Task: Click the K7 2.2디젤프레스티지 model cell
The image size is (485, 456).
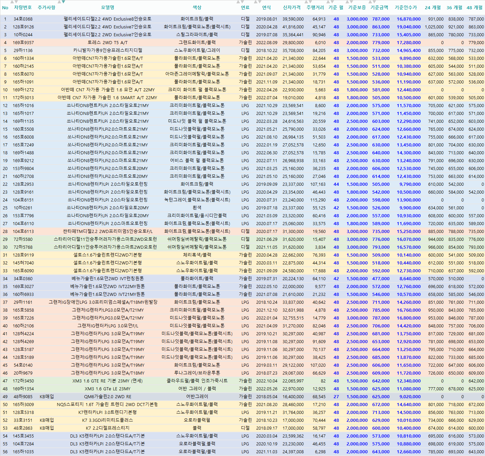Action: click(107, 428)
